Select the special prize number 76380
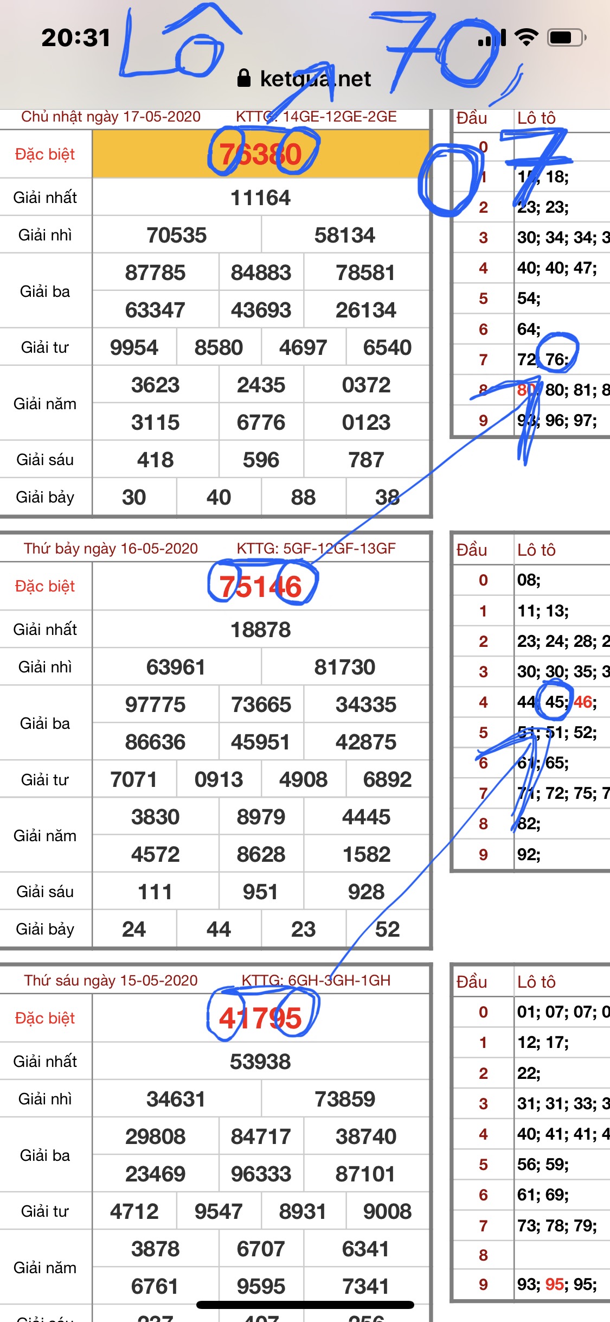This screenshot has width=610, height=1322. click(x=260, y=154)
